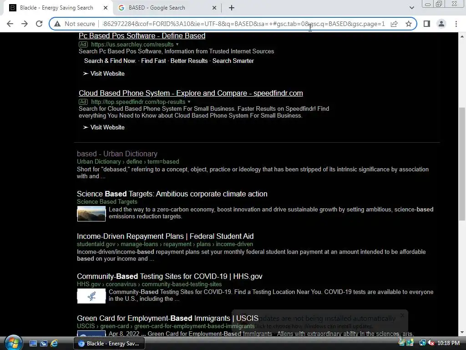The image size is (466, 350).
Task: Click the network tray icon
Action: pos(422,343)
